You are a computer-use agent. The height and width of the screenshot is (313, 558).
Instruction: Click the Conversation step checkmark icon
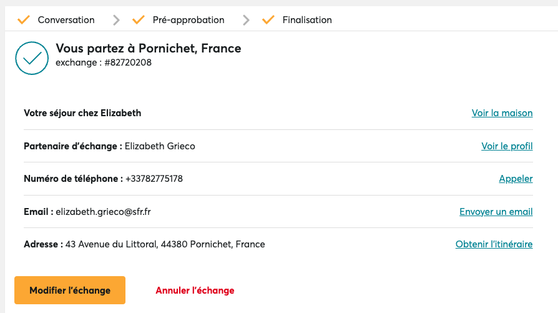24,19
